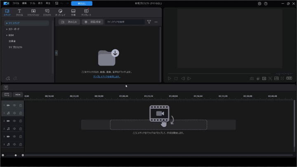Mute audio track 2

[14, 129]
